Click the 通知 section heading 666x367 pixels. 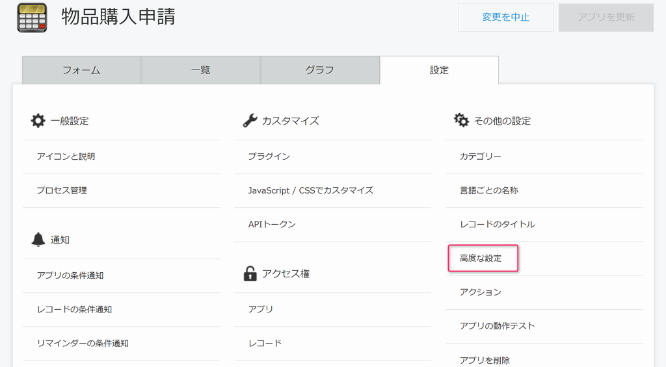[60, 240]
